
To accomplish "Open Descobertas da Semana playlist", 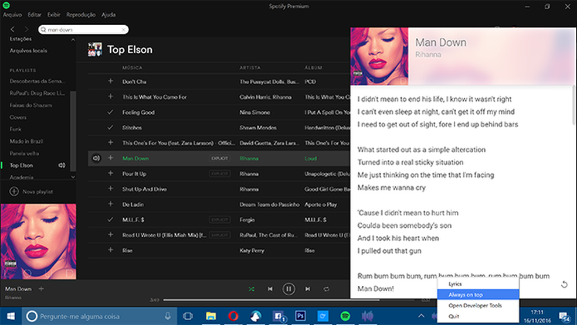I will 37,81.
